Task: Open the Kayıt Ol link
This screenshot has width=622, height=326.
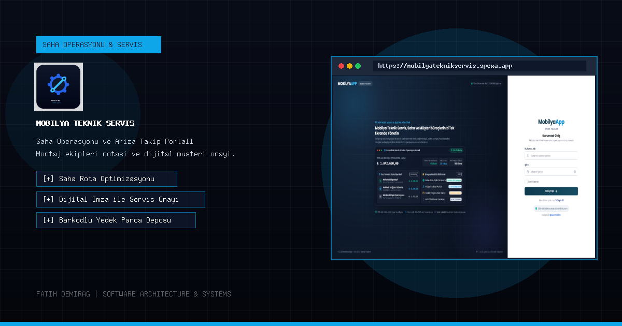Action: click(x=560, y=200)
